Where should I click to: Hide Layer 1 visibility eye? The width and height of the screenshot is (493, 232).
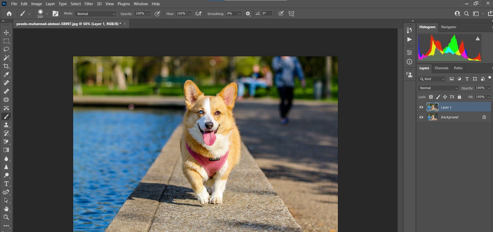point(421,107)
